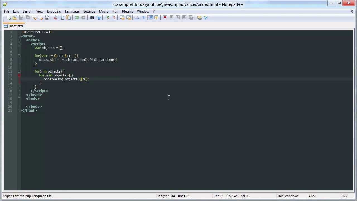
Task: Click the var objects = [] line
Action: tap(49, 48)
